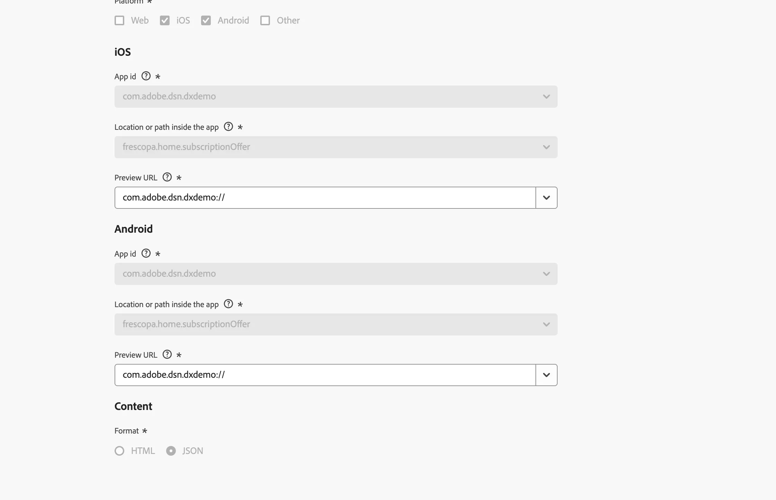Open help for Android Location or path
The height and width of the screenshot is (500, 776).
[228, 304]
